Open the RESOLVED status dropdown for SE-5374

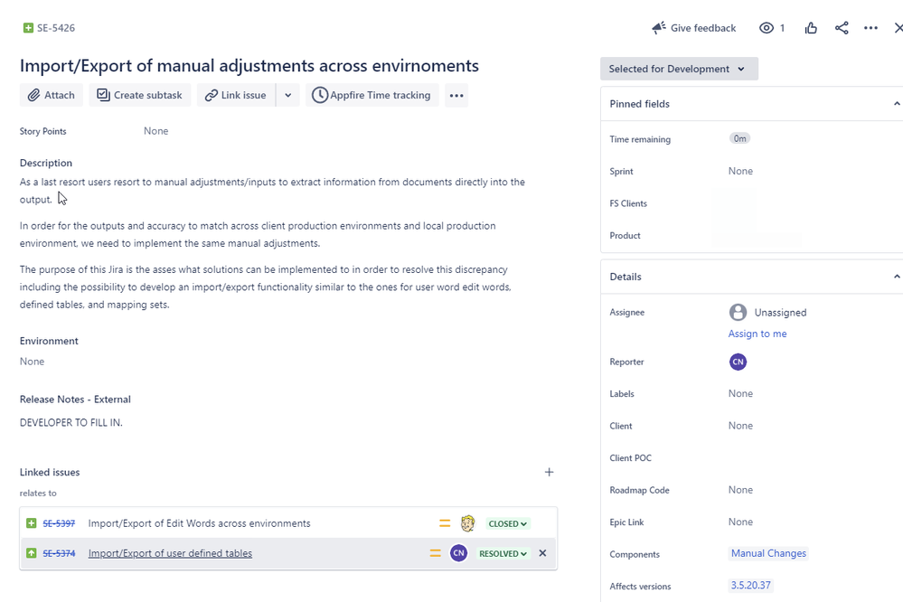(503, 553)
